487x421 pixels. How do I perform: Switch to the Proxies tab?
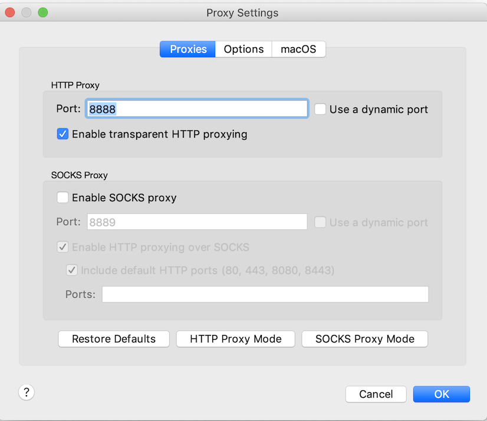point(187,49)
